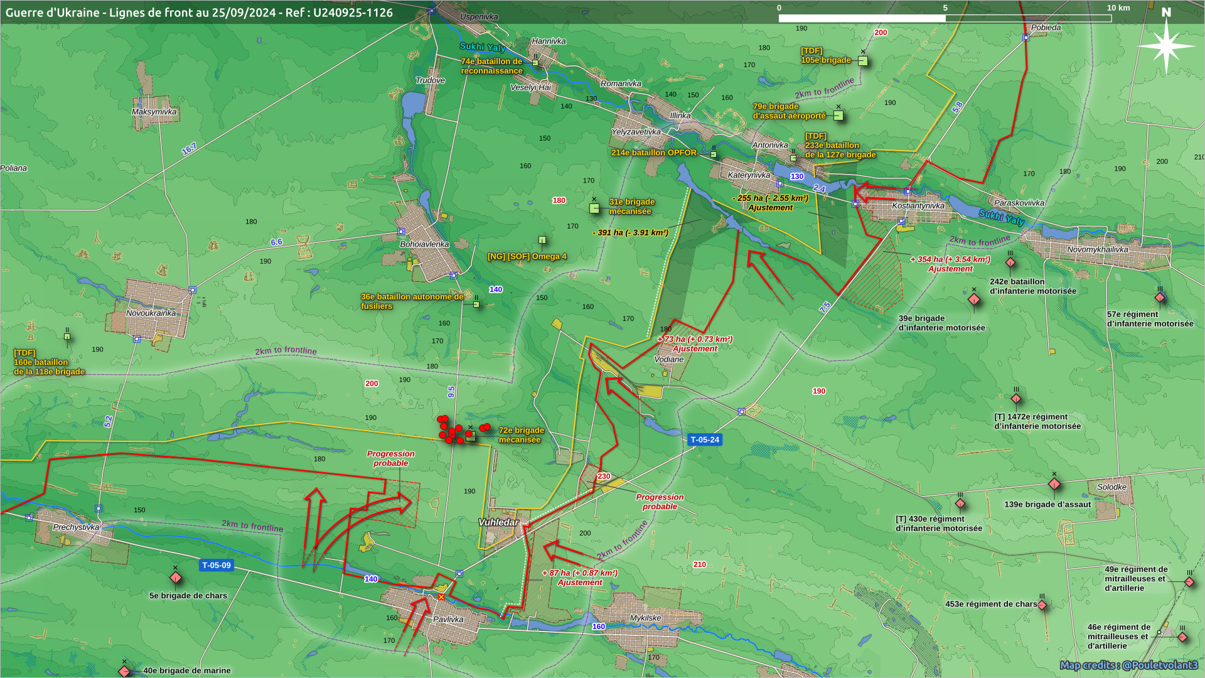
Task: Click the T-05-24 road sign label
Action: coord(705,440)
